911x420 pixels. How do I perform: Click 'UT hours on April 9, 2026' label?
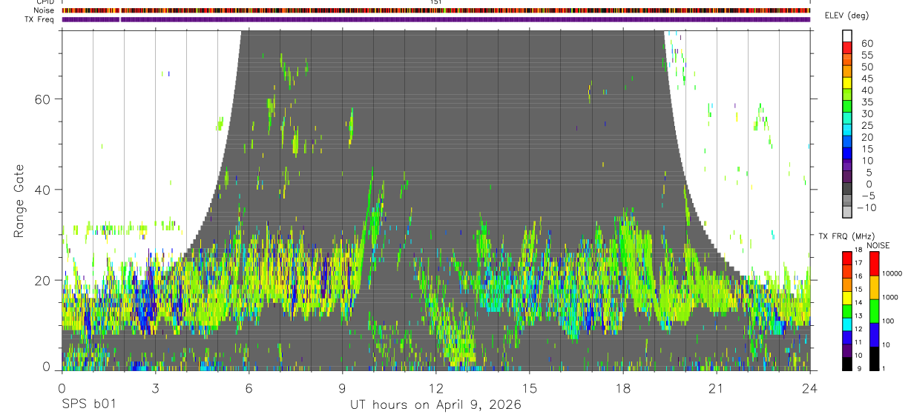[x=435, y=405]
